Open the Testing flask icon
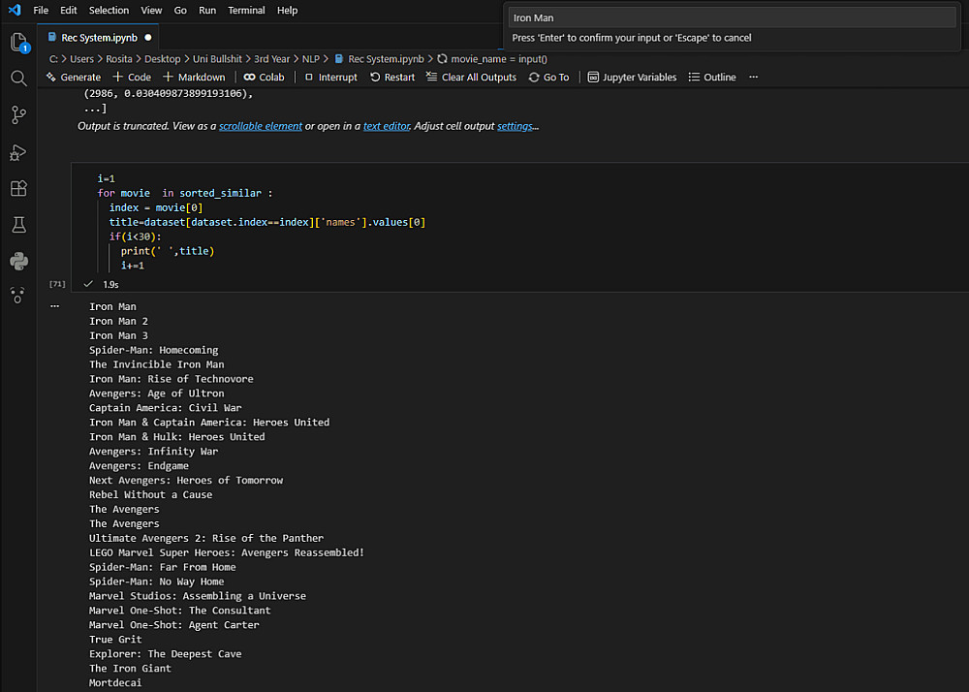The width and height of the screenshot is (969, 692). click(18, 225)
